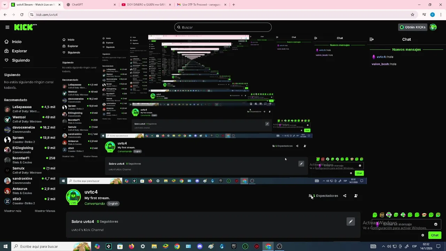Expand hidden system tray icons
The width and height of the screenshot is (446, 251).
pos(383,246)
